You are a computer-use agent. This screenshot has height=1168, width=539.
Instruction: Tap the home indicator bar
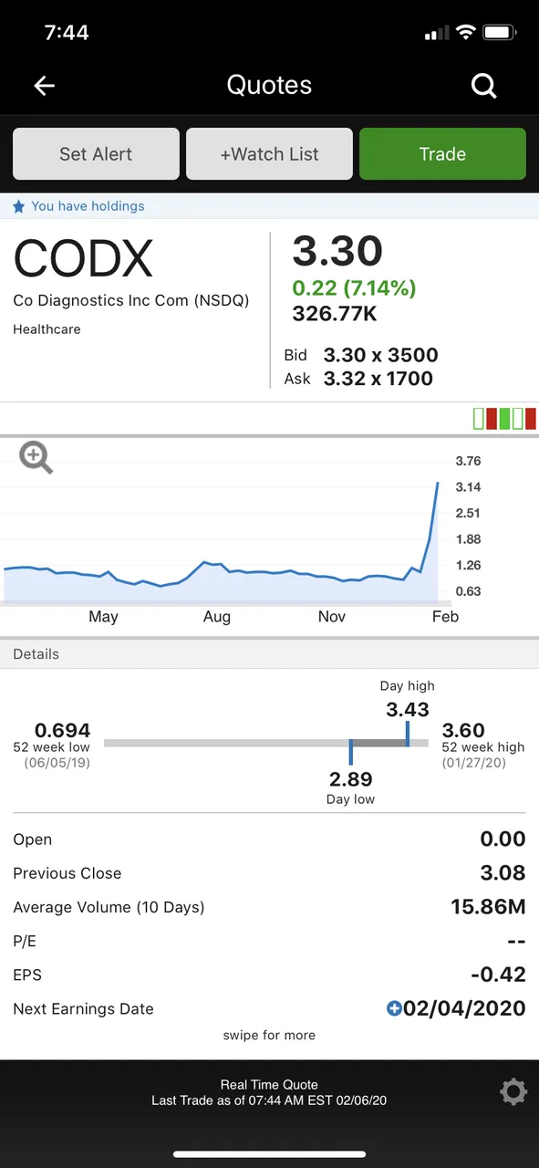tap(269, 1154)
